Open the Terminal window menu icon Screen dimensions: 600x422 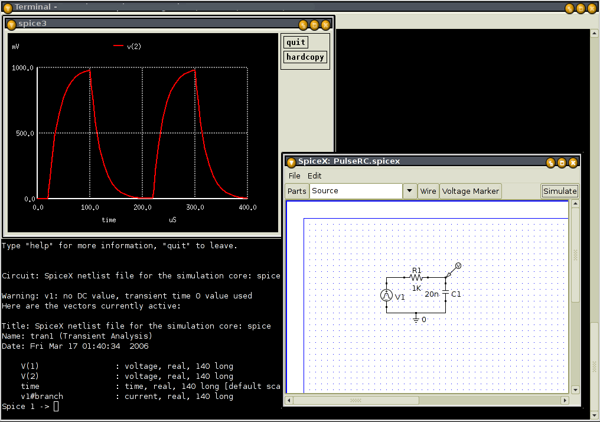[8, 8]
